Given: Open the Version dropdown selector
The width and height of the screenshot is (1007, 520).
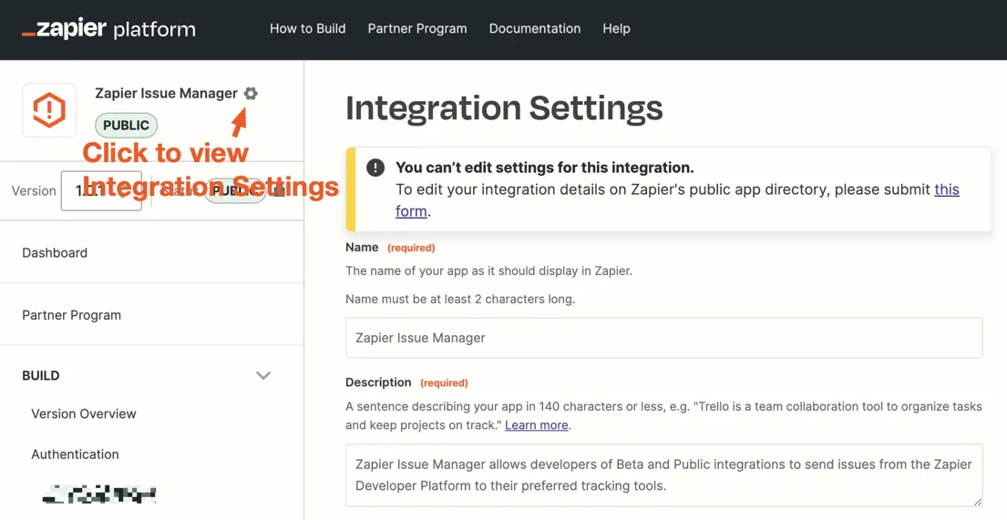Looking at the screenshot, I should 101,190.
